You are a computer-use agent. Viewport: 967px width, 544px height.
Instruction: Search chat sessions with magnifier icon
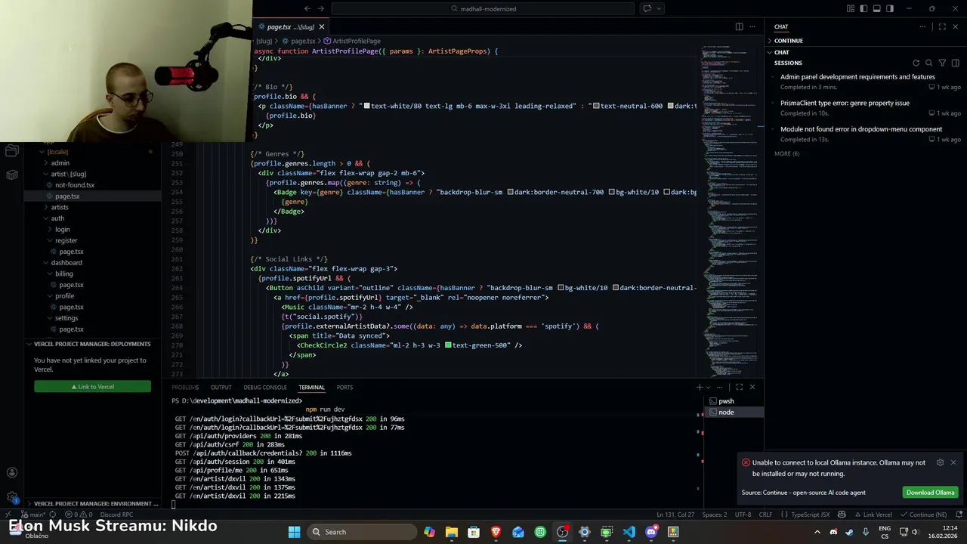tap(929, 63)
